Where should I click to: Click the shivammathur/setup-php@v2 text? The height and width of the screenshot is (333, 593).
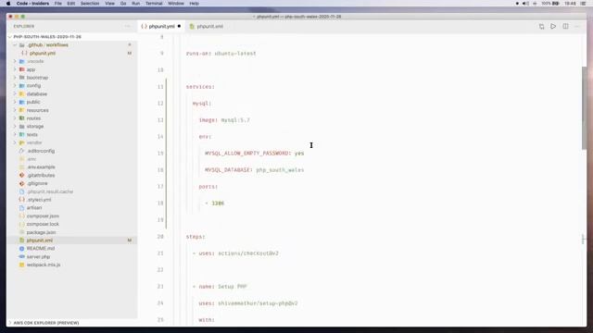click(x=258, y=303)
